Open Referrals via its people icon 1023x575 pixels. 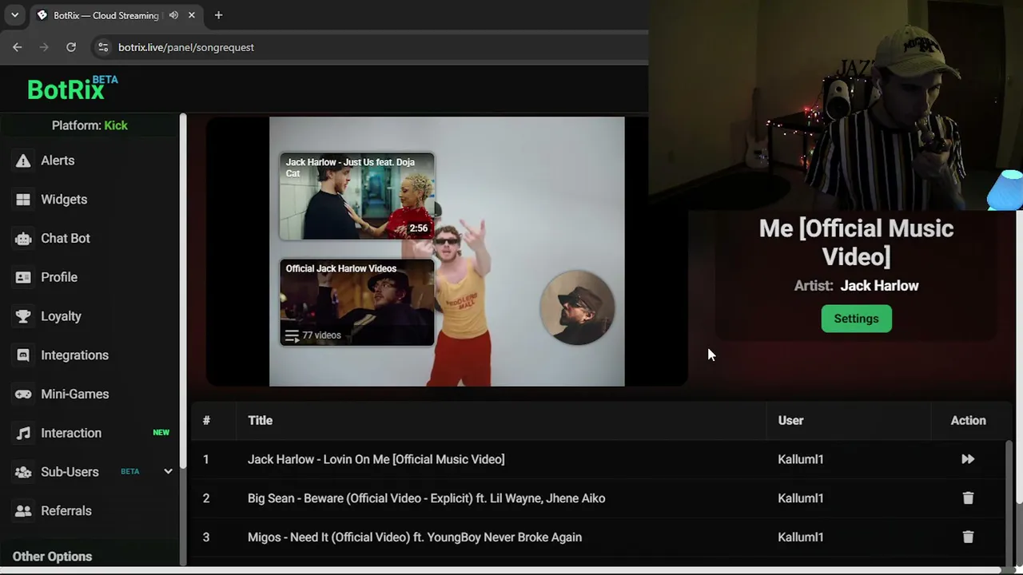coord(23,511)
